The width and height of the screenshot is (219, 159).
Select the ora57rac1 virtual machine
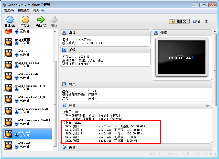[28, 134]
